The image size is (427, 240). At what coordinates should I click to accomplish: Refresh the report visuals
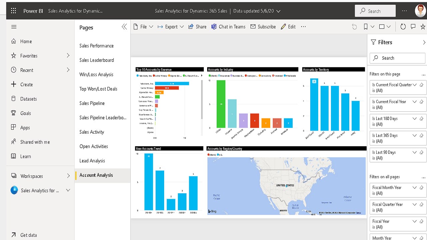403,27
